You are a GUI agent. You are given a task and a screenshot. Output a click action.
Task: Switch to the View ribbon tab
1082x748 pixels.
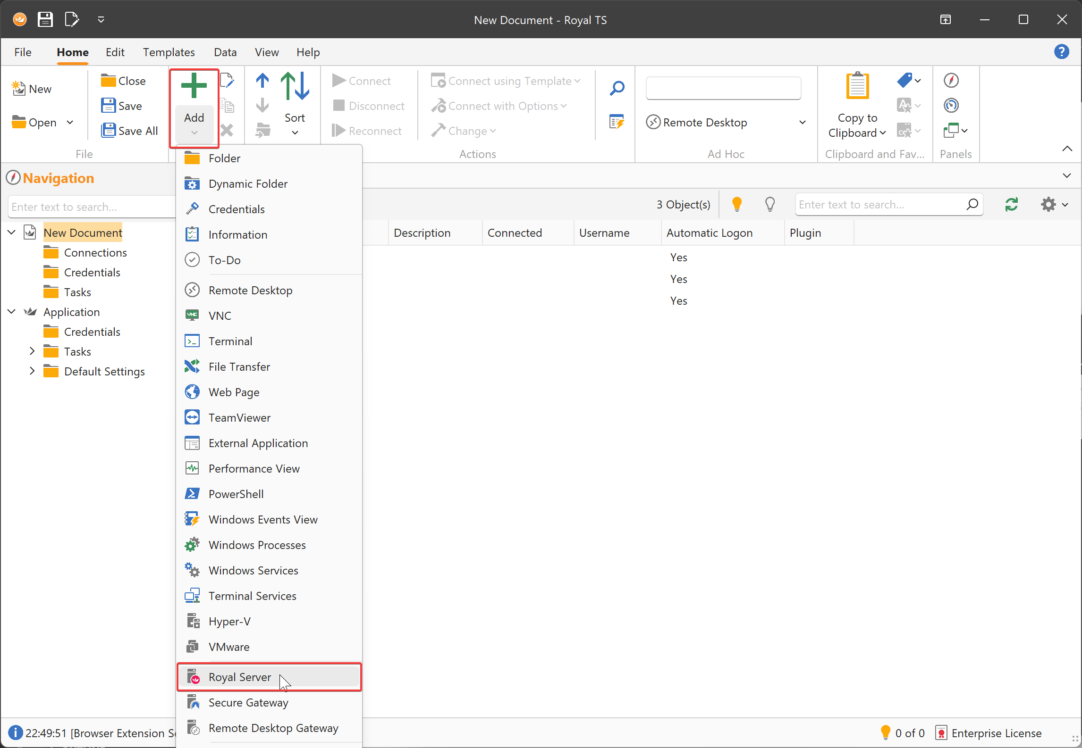pos(267,52)
